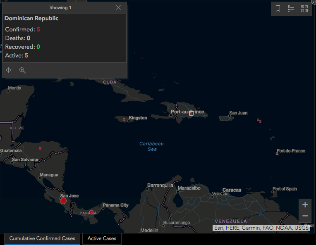Click the red marker near Fort-de-France
This screenshot has height=245, width=316.
pos(277,154)
